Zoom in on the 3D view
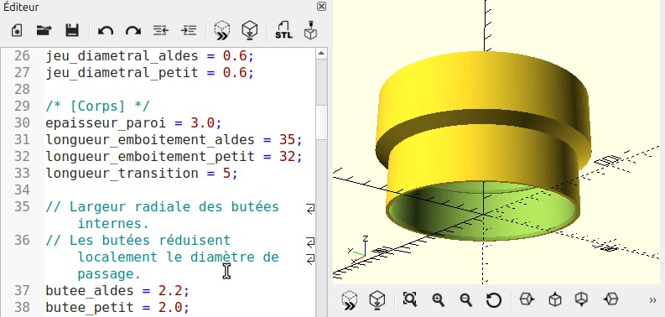Screen dimensions: 665x317 [438, 299]
